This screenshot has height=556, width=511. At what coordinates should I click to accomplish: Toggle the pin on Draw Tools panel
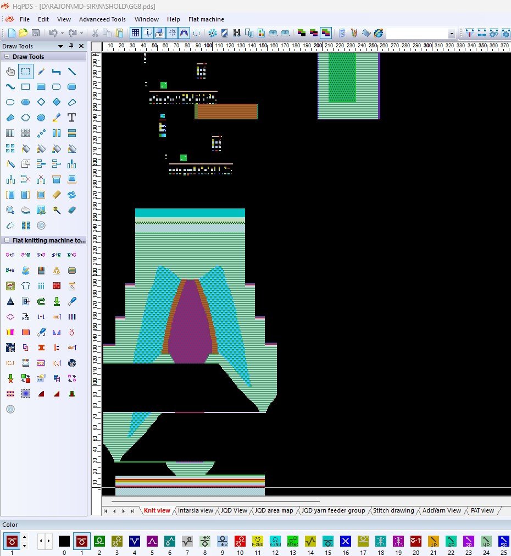pos(71,46)
